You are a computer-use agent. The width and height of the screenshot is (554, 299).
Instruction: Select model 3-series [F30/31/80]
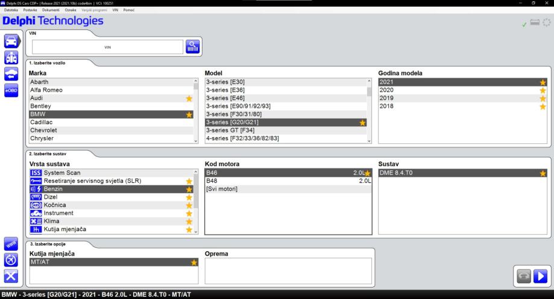(286, 114)
